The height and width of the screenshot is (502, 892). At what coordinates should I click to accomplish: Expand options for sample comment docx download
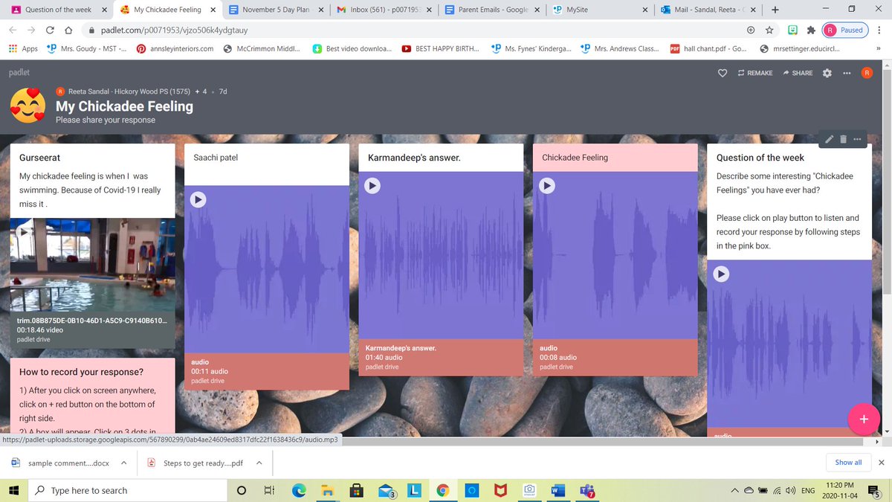(123, 463)
